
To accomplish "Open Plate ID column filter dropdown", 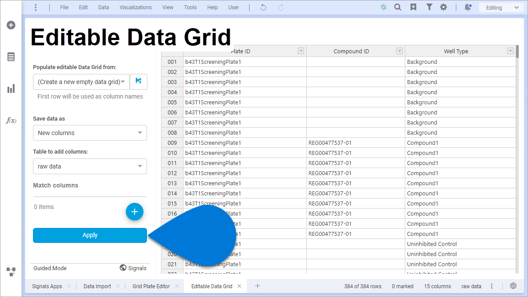I will [301, 51].
